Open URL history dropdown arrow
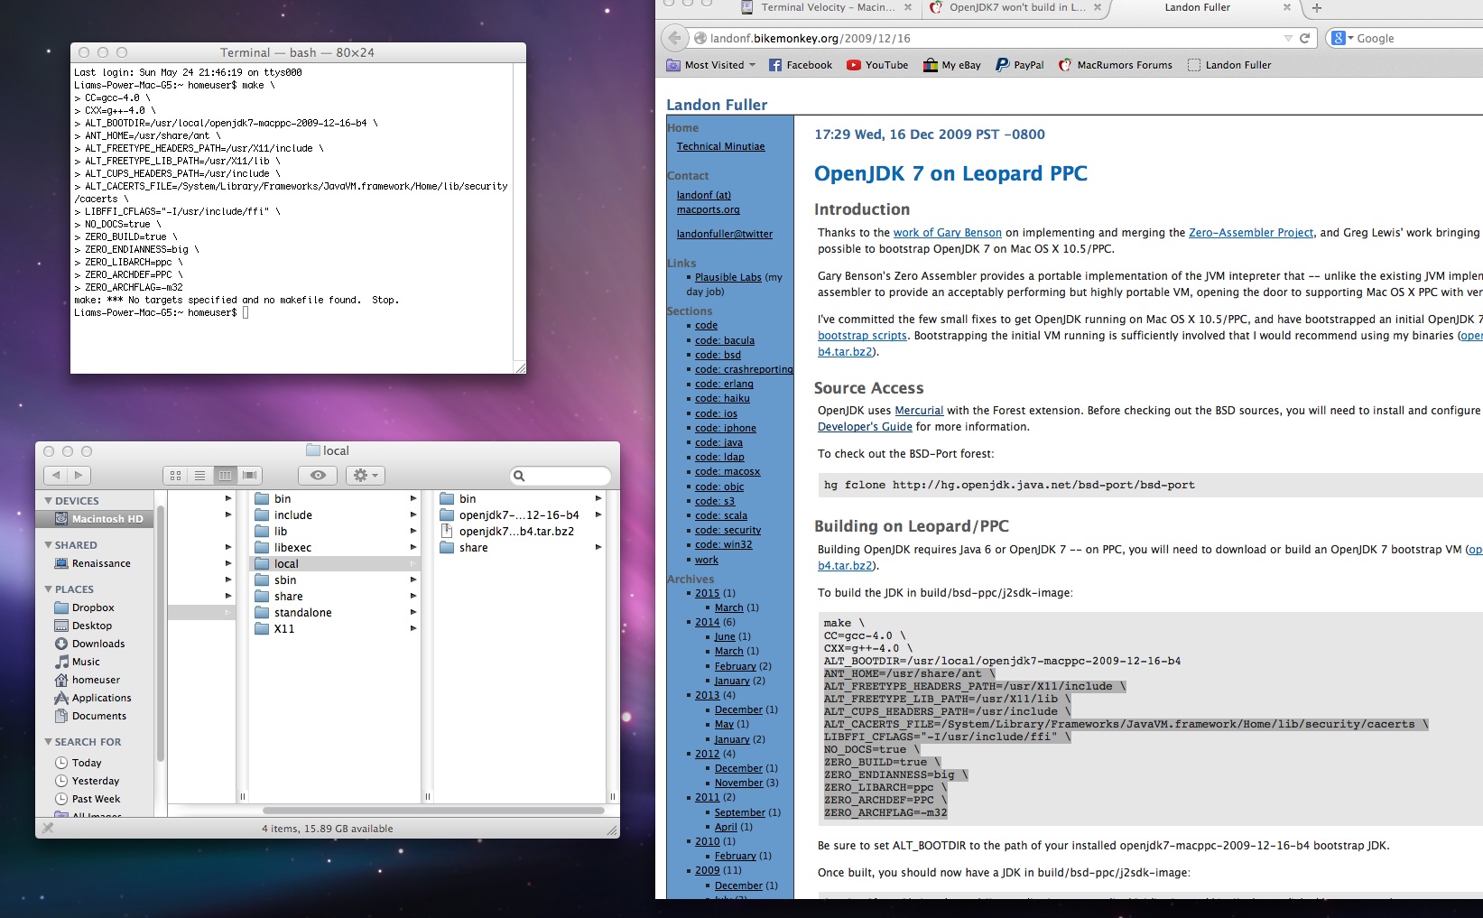This screenshot has height=918, width=1483. (x=1288, y=38)
